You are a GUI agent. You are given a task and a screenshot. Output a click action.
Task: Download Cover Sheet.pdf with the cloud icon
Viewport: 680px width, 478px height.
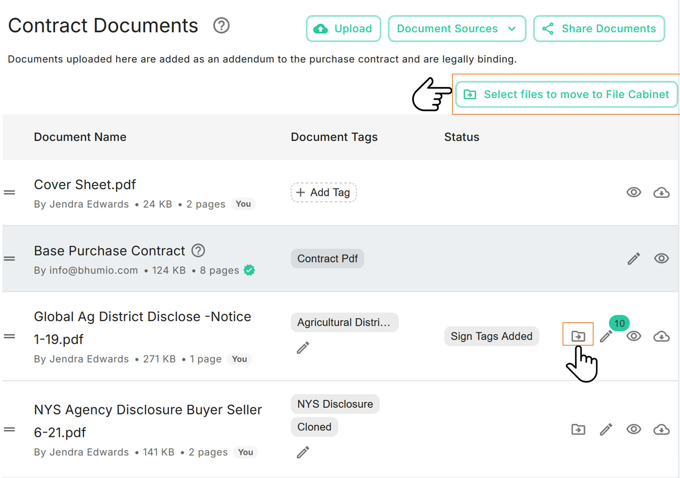click(662, 193)
